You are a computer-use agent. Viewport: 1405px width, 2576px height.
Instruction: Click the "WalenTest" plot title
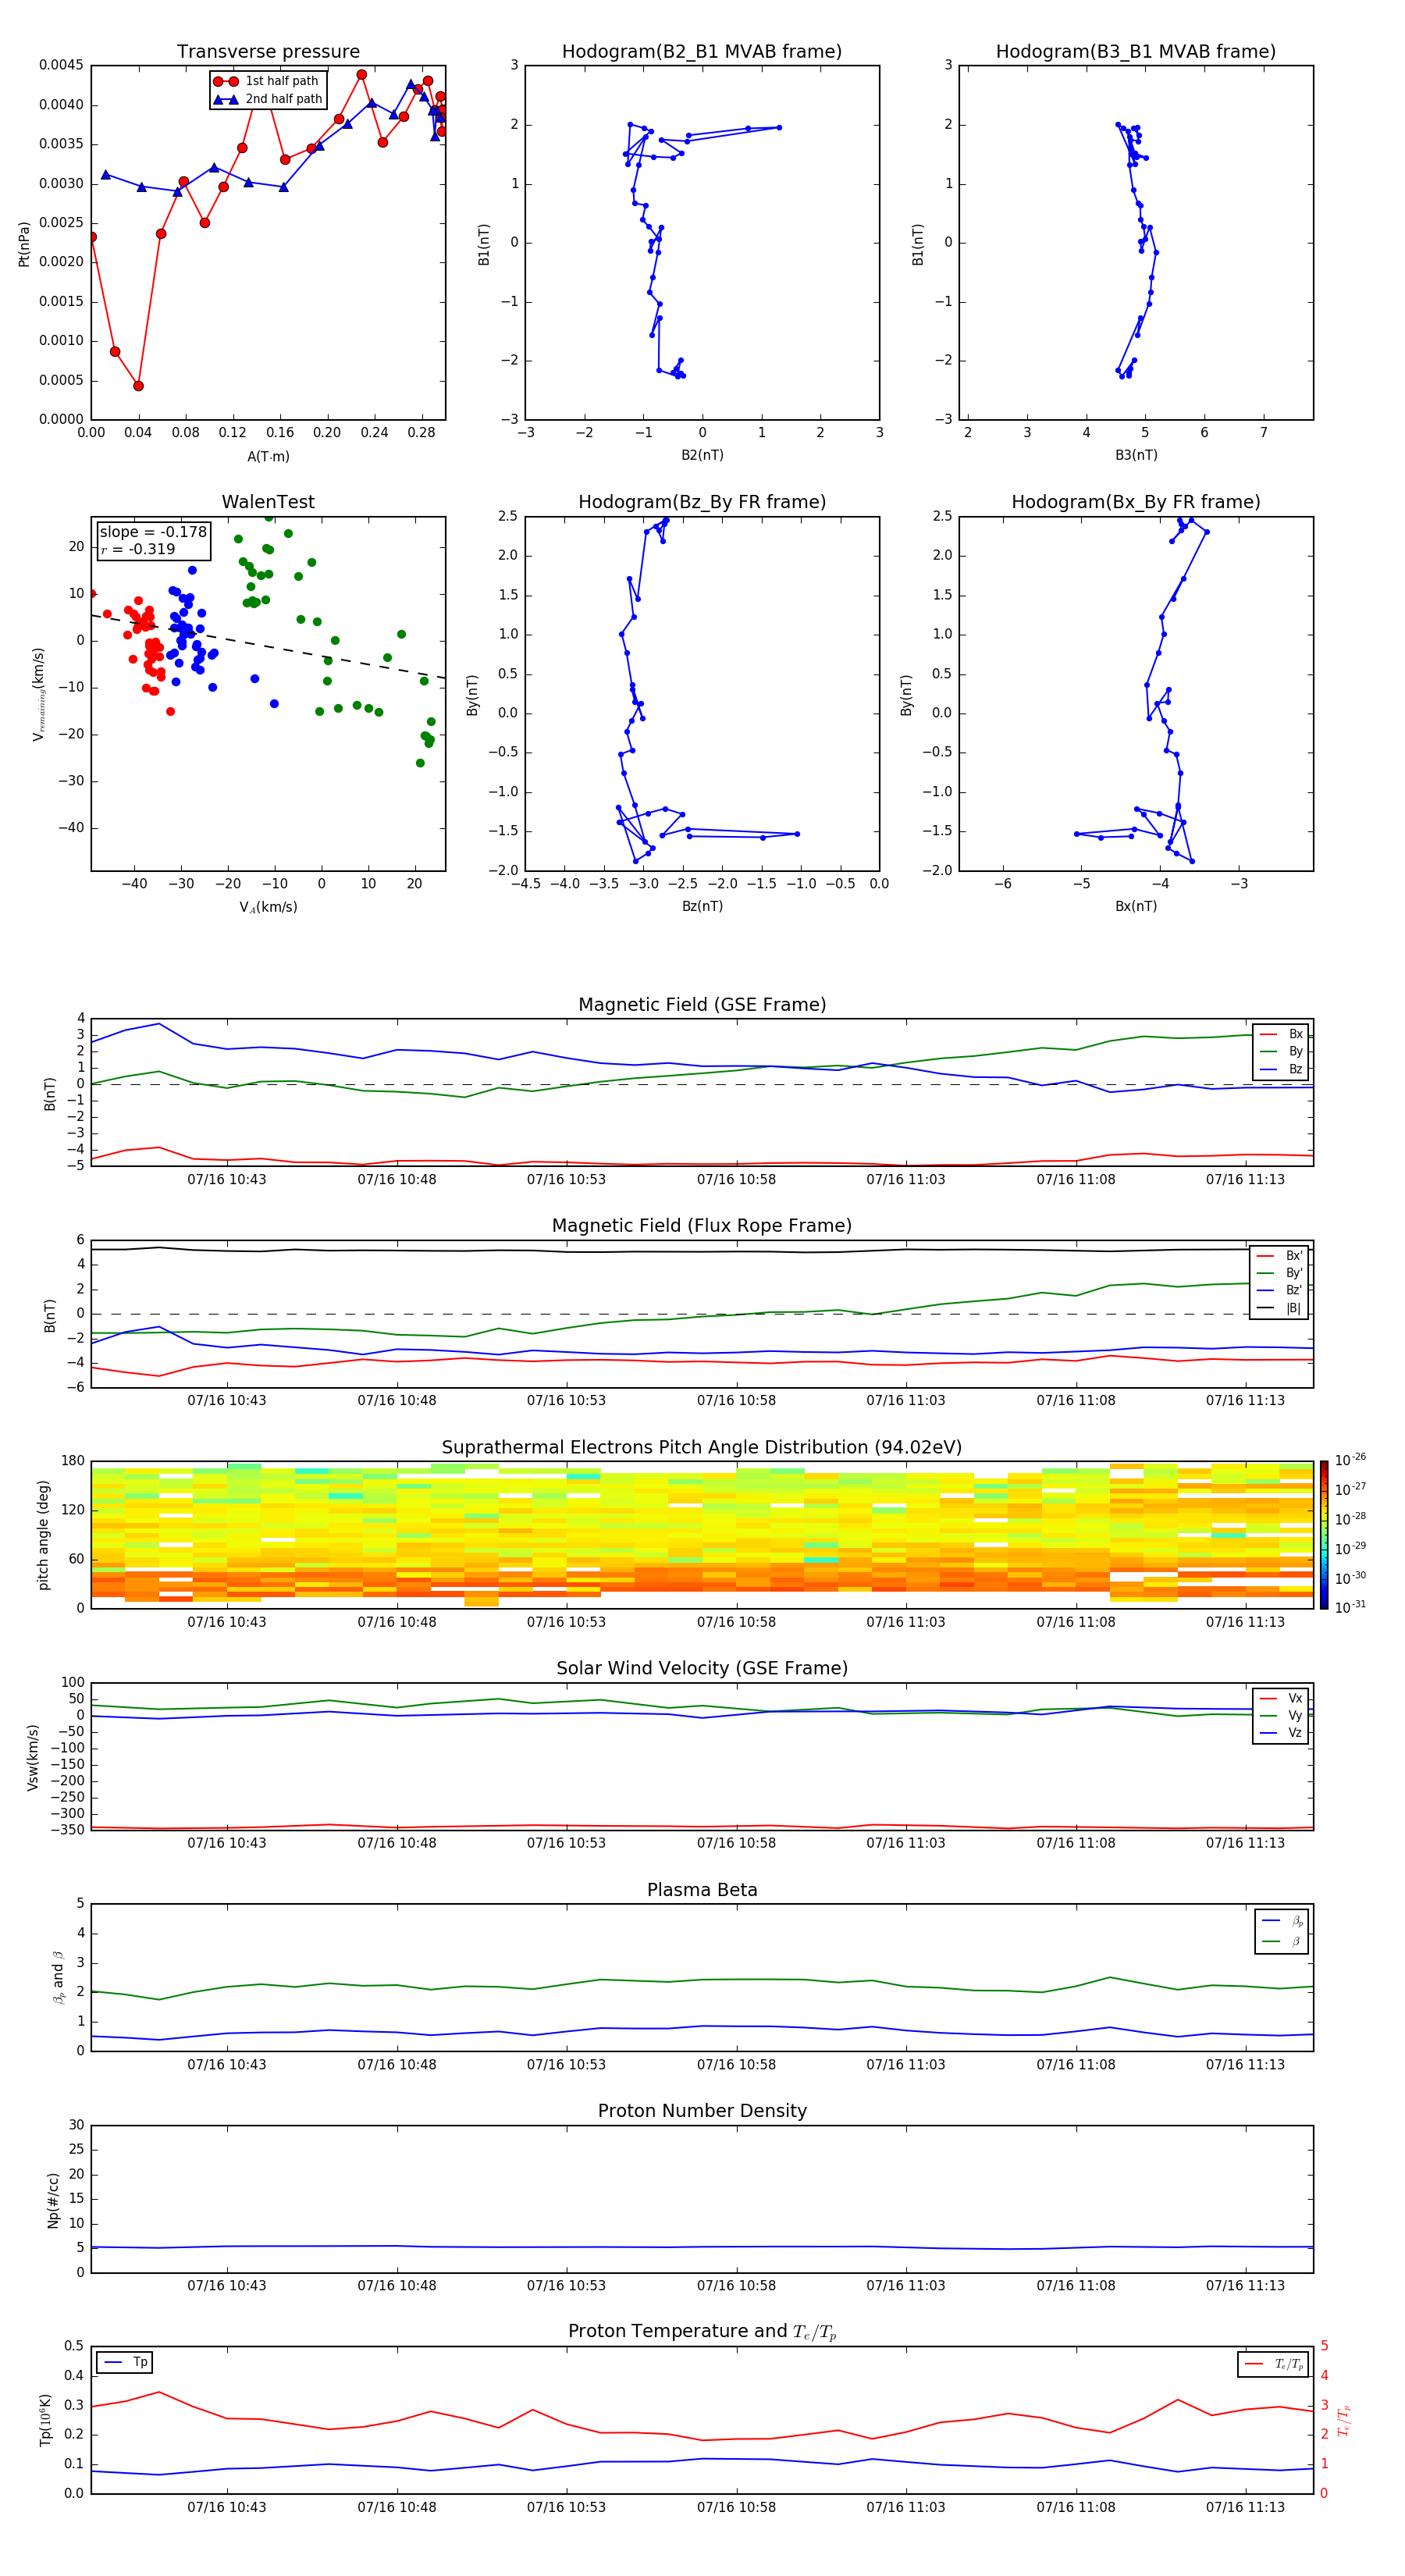pos(268,502)
